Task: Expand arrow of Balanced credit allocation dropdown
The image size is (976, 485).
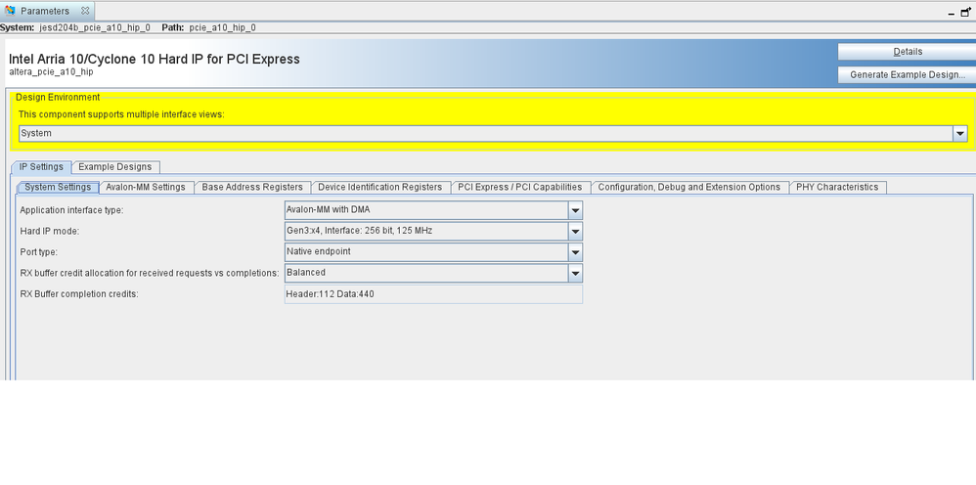Action: tap(575, 274)
